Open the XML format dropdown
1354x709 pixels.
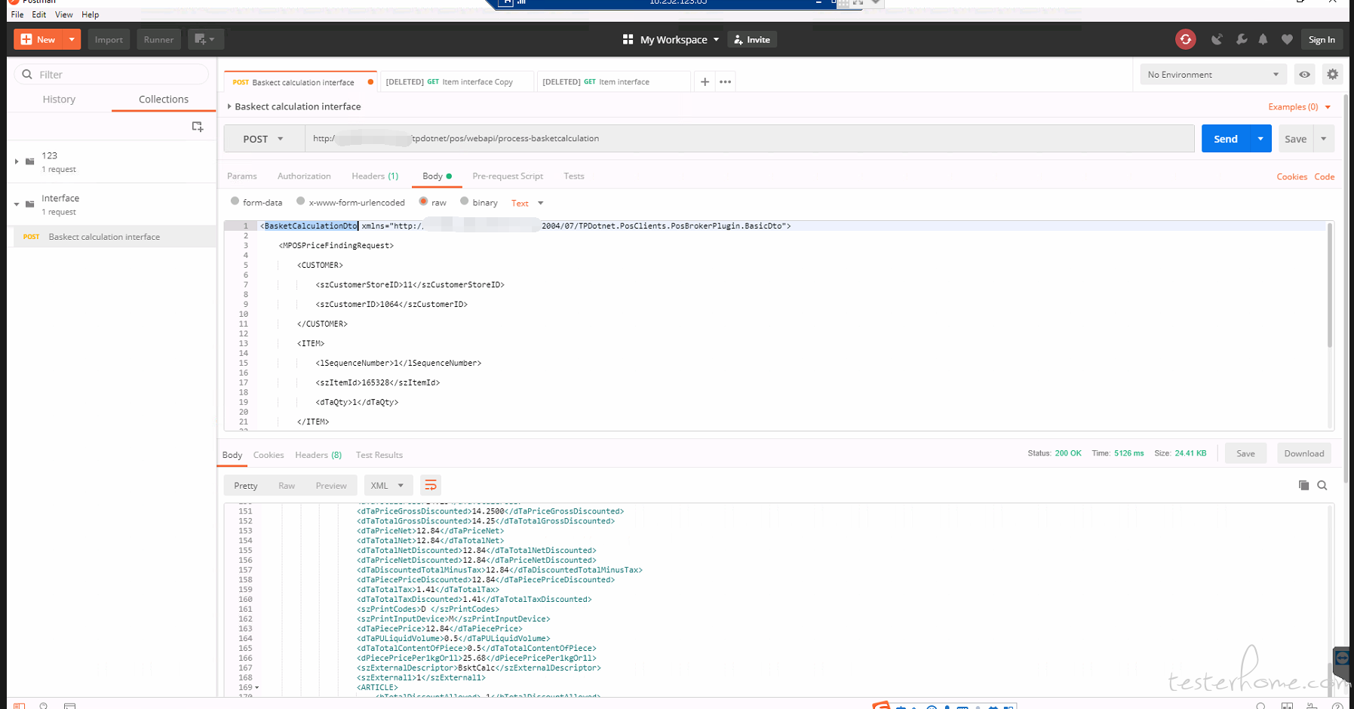[x=388, y=486]
